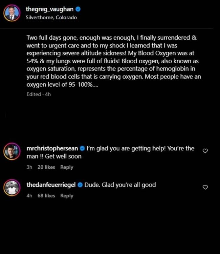
Task: Open thegreg_vaughan username link
Action: (x=49, y=10)
